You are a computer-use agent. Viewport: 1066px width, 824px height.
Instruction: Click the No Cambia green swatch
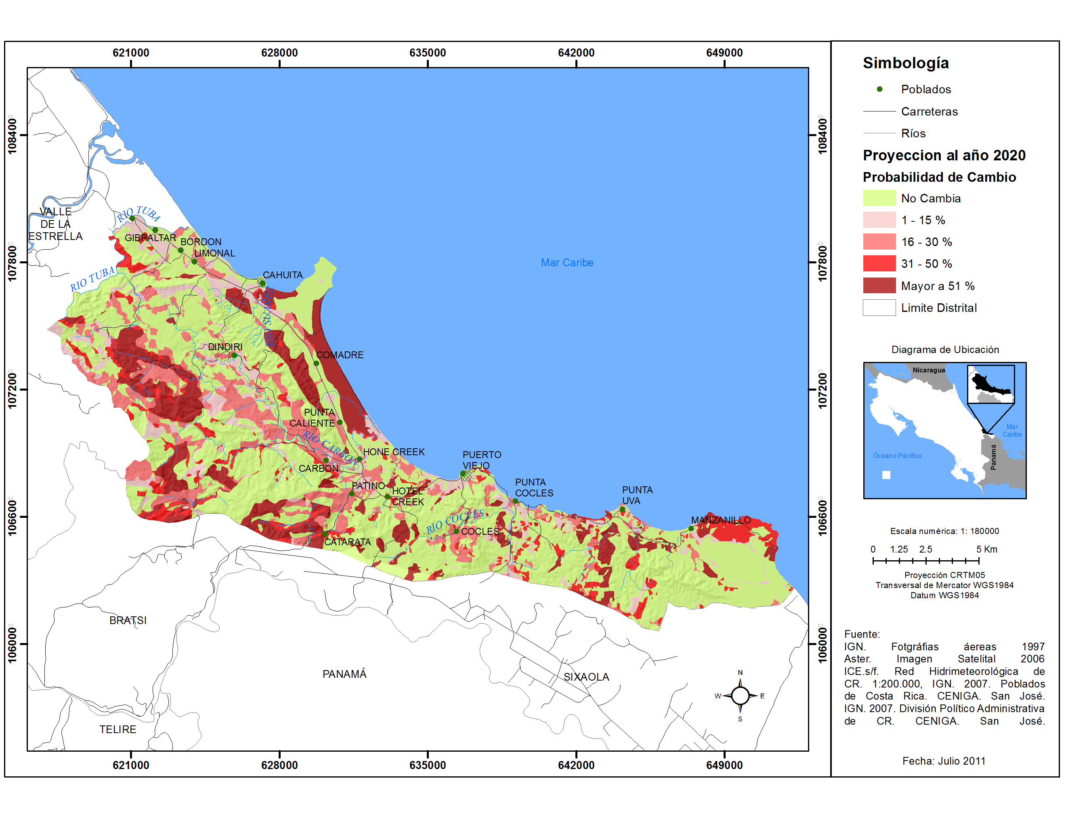879,198
